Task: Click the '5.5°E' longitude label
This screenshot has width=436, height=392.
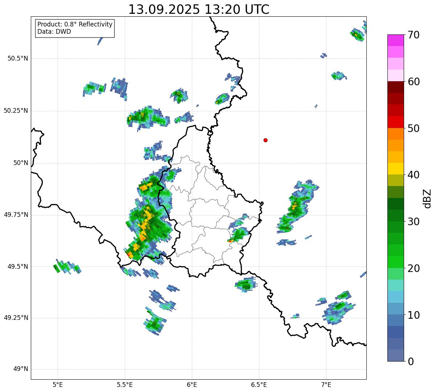Action: pyautogui.click(x=125, y=385)
